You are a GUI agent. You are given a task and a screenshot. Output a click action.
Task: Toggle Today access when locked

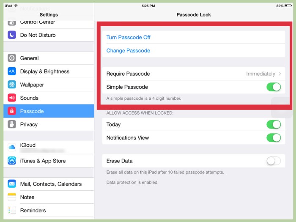pos(274,124)
